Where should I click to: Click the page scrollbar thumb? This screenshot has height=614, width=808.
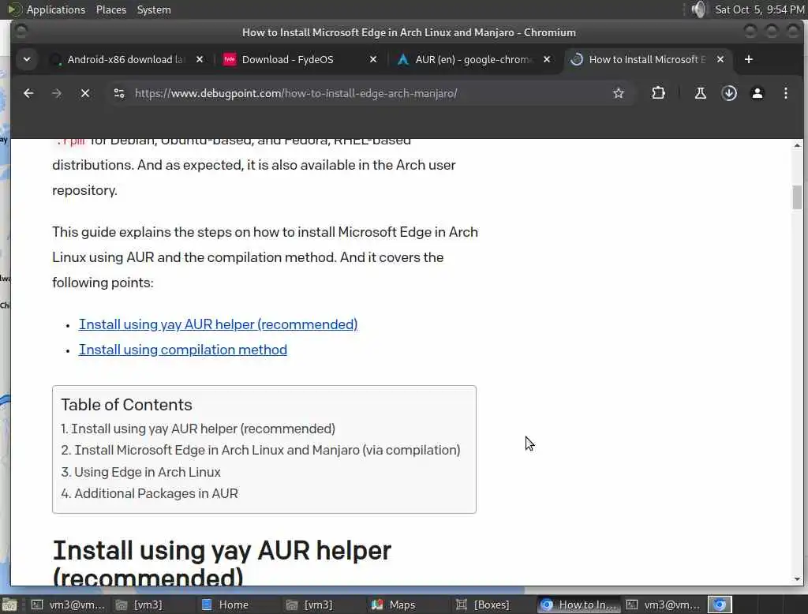click(x=797, y=197)
